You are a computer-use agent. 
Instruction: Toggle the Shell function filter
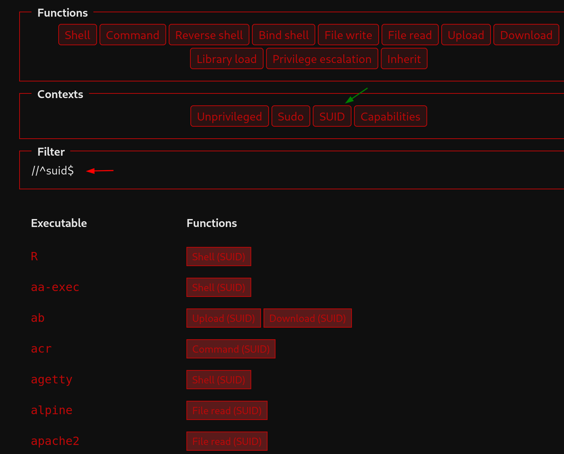coord(78,35)
